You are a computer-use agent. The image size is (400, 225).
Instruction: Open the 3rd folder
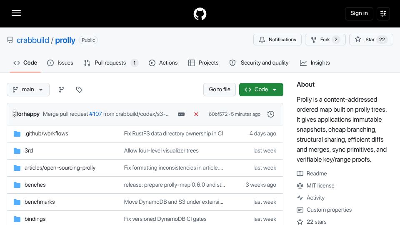pyautogui.click(x=29, y=151)
